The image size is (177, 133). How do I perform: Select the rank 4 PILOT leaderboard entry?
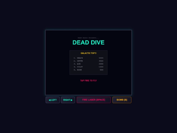pyautogui.click(x=88, y=67)
